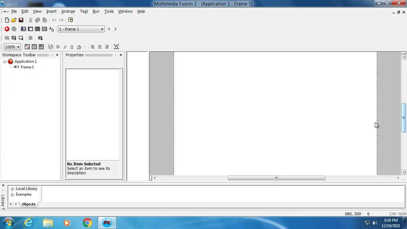Click the frame editor horizontal scrollbar thumb
Image resolution: width=407 pixels, height=229 pixels.
tap(276, 178)
